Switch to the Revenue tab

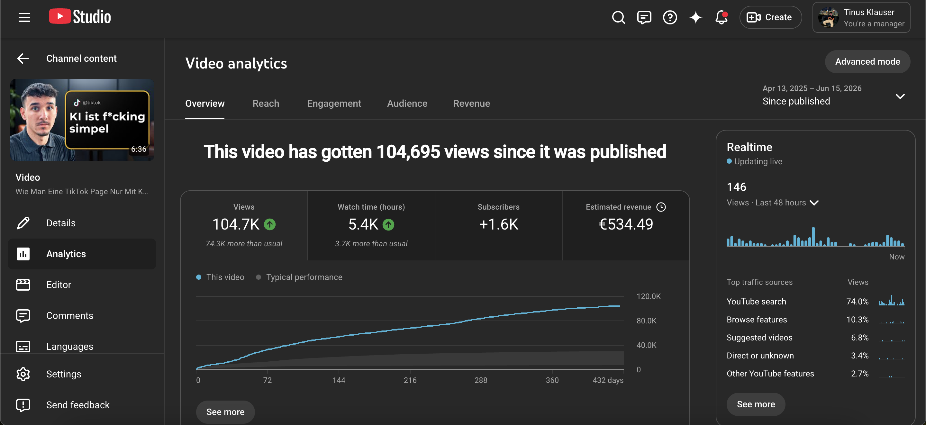coord(471,104)
